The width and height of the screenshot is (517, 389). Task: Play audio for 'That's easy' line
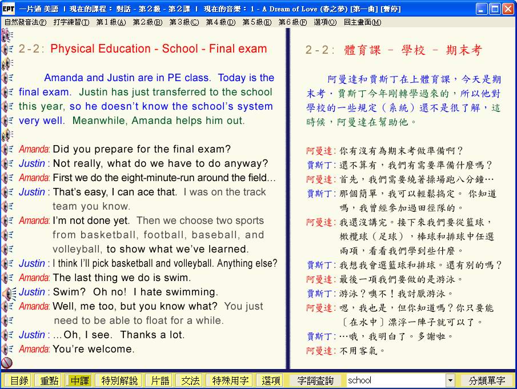[x=7, y=192]
